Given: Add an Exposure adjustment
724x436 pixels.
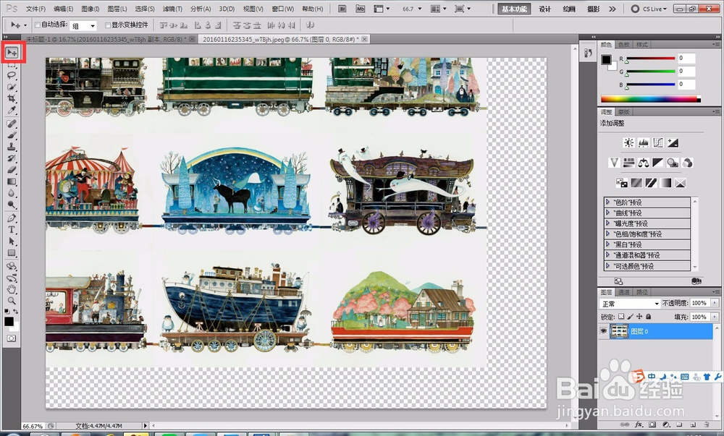Looking at the screenshot, I should click(x=673, y=143).
